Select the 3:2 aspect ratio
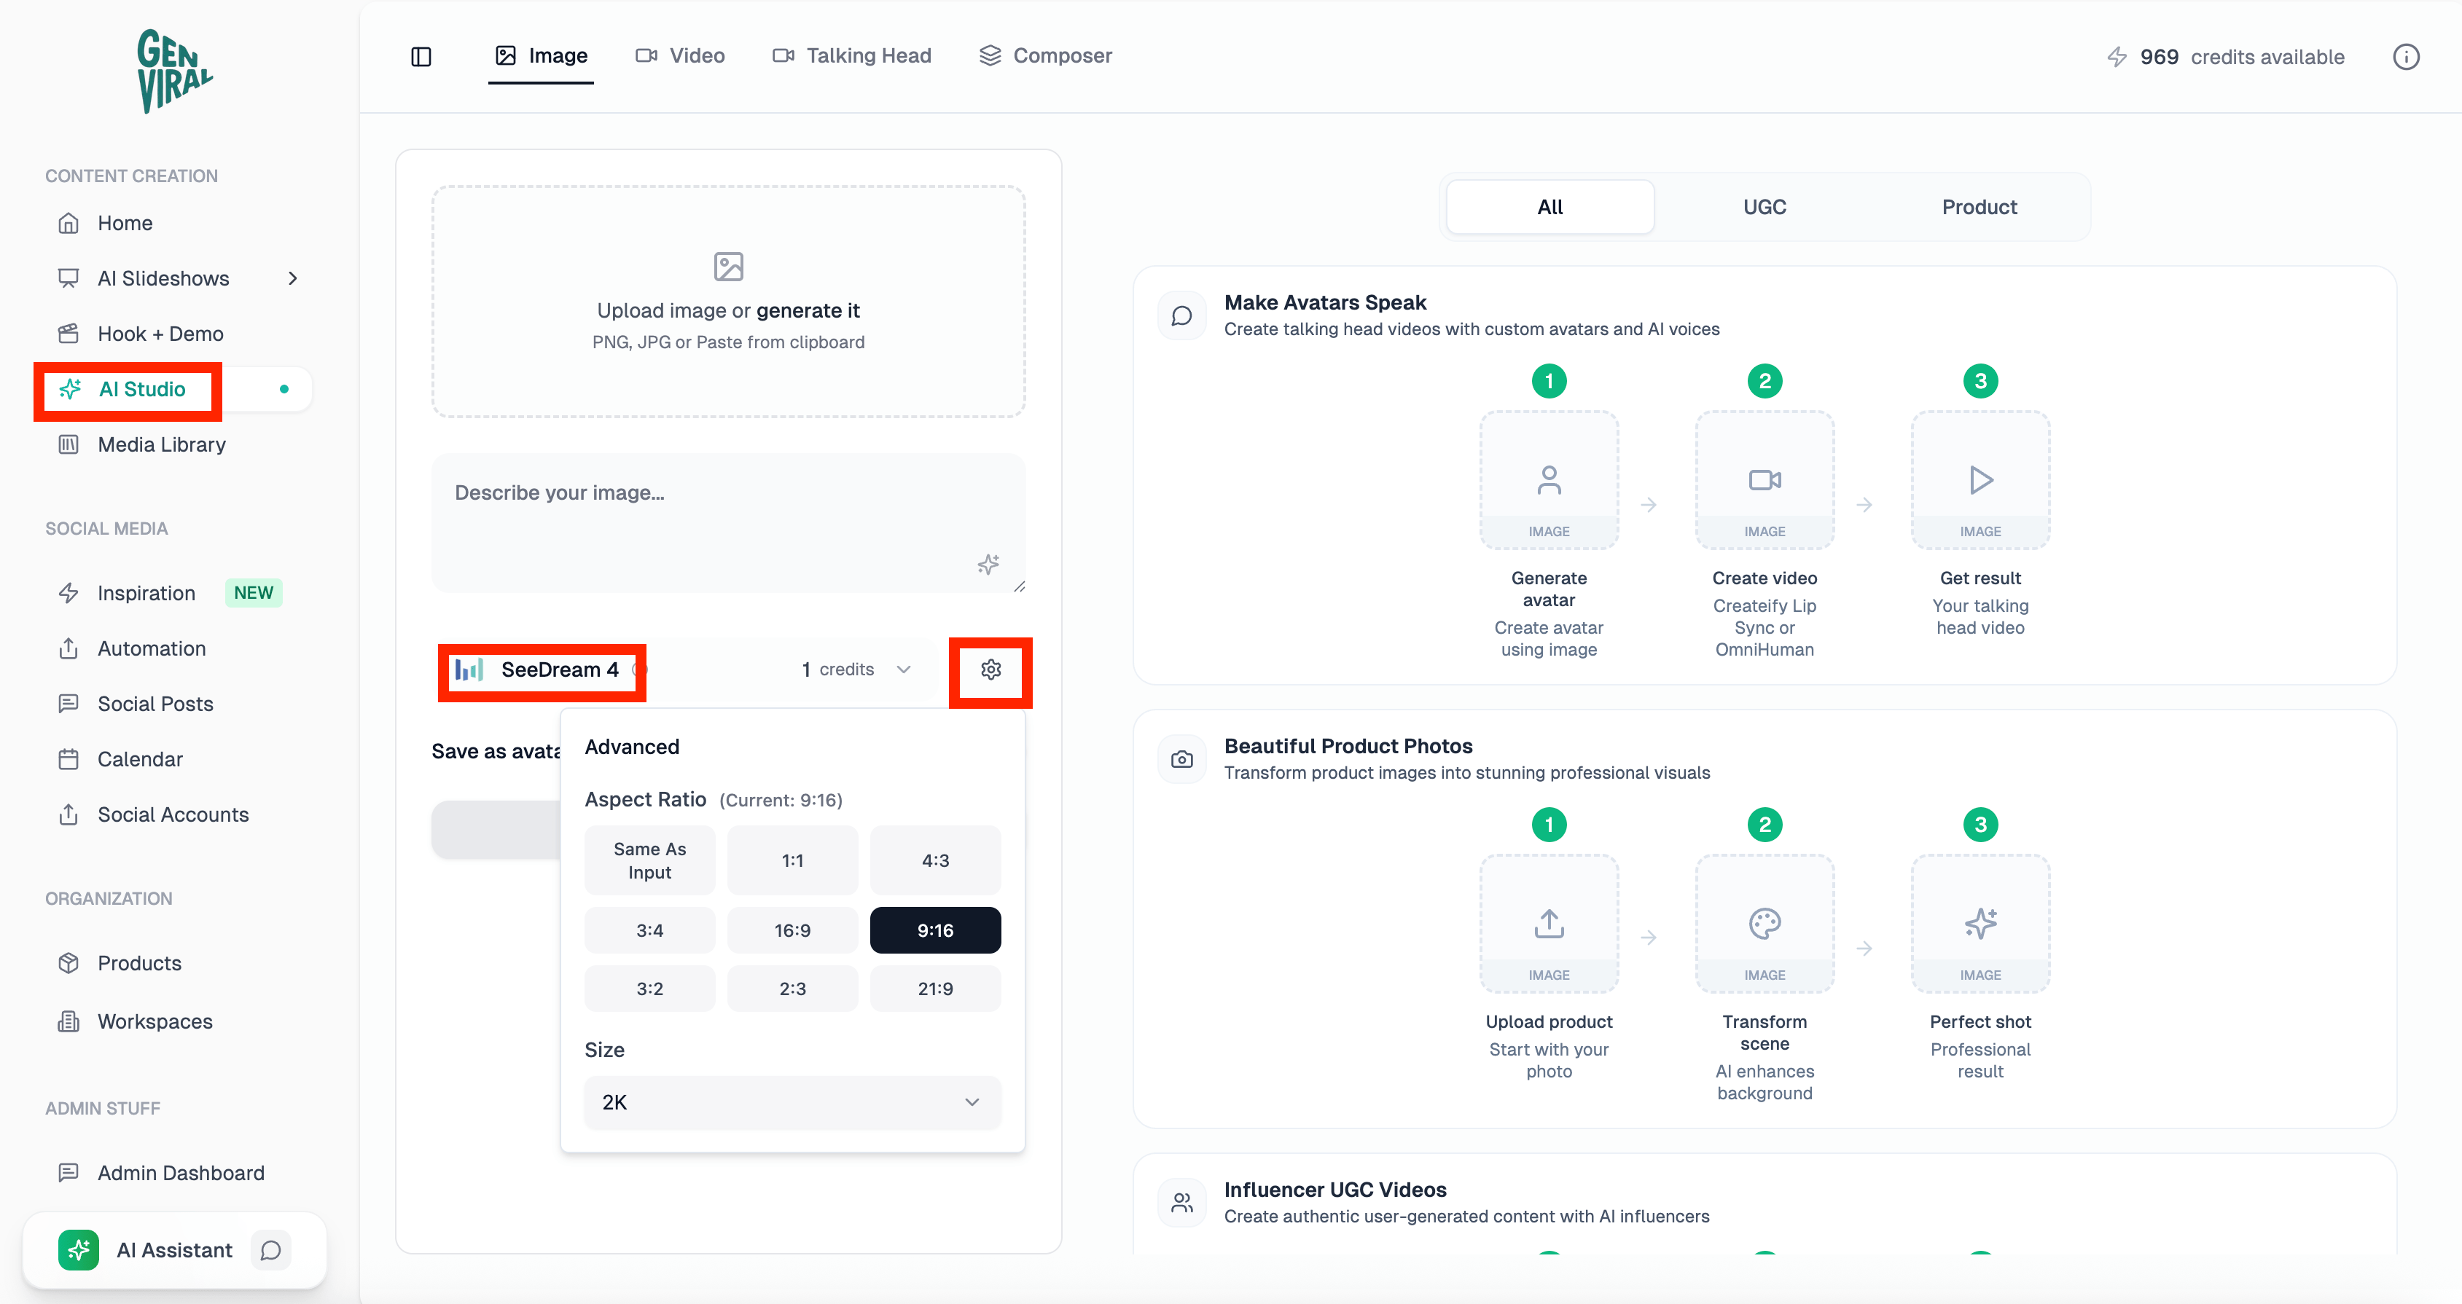Image resolution: width=2462 pixels, height=1304 pixels. point(650,989)
